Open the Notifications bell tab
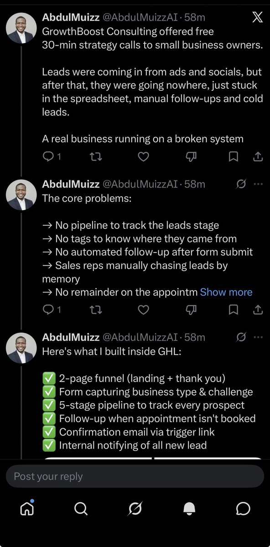Screen dimensions: 270x547 click(189, 508)
